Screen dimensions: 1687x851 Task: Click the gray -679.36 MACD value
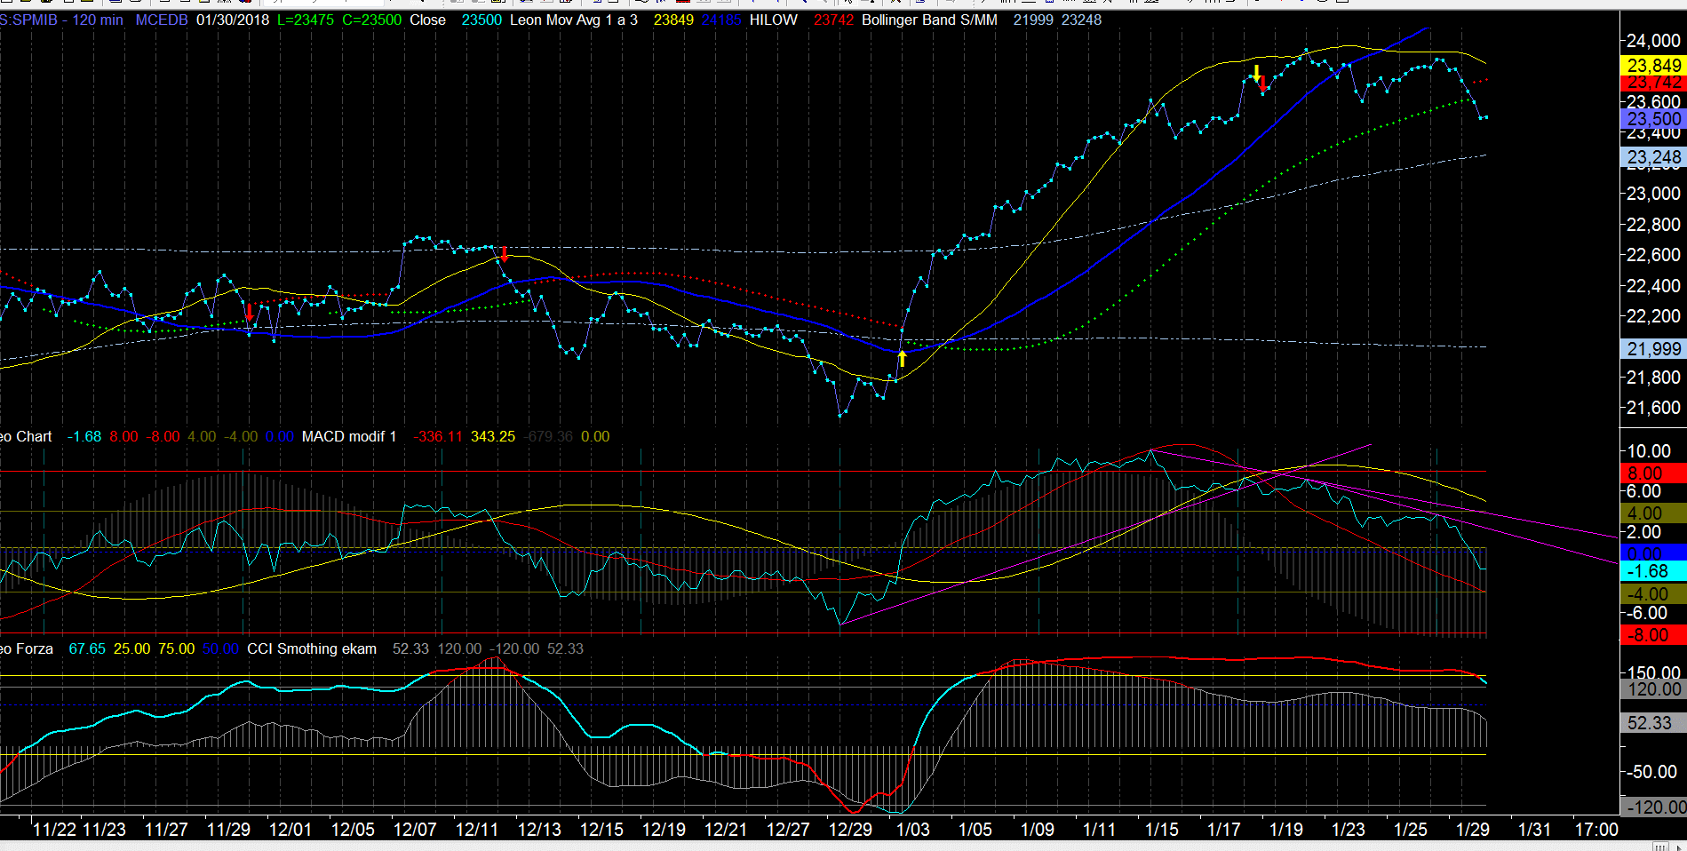coord(548,436)
